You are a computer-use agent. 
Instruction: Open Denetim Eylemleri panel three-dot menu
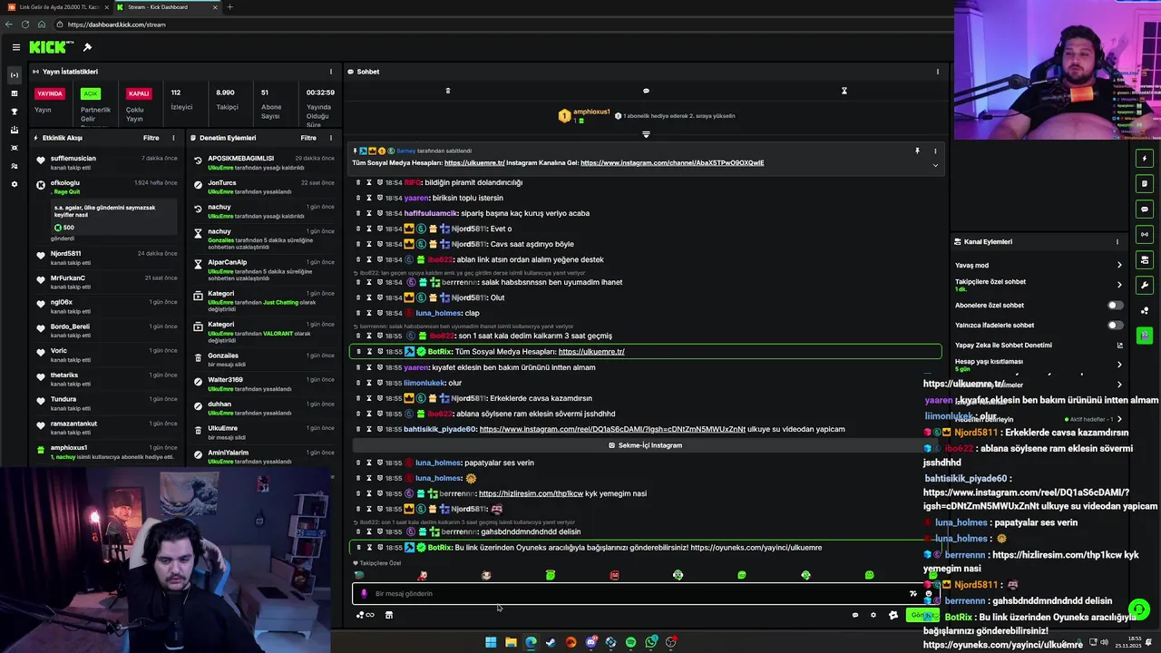tap(330, 138)
